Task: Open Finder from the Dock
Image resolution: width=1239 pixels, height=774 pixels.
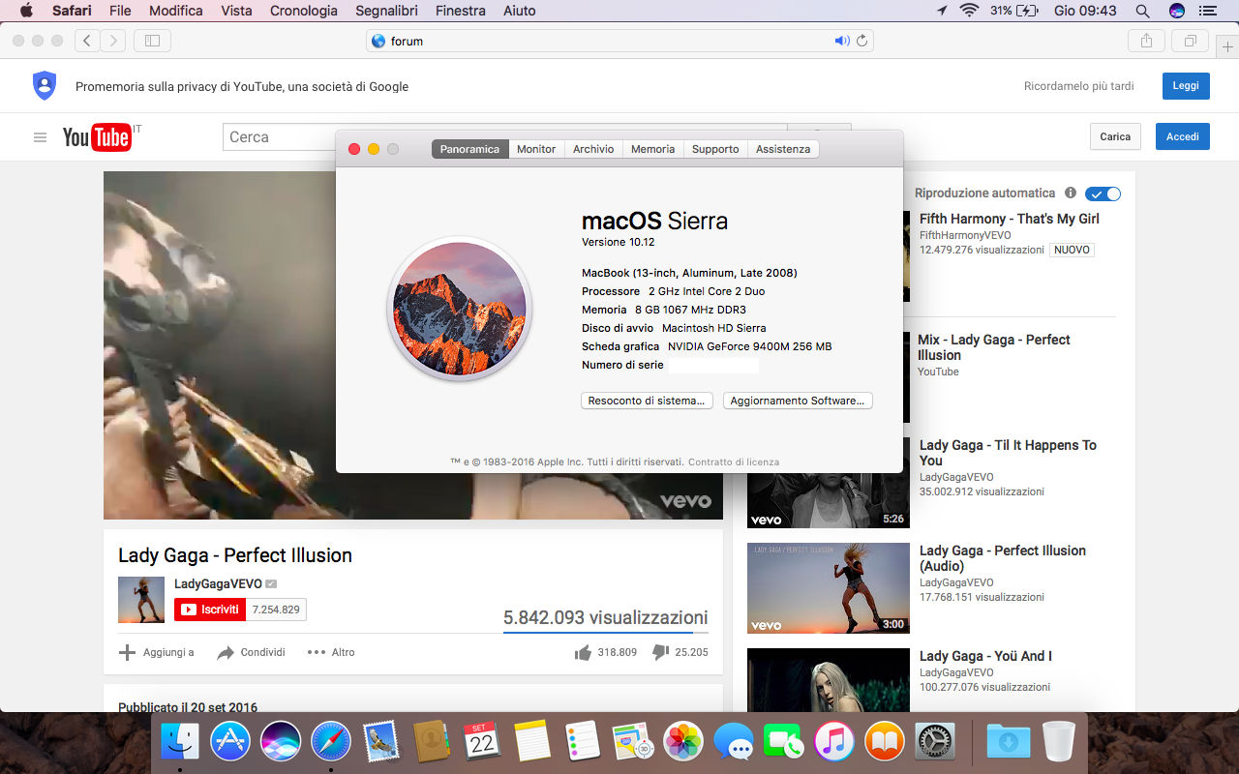Action: 180,742
